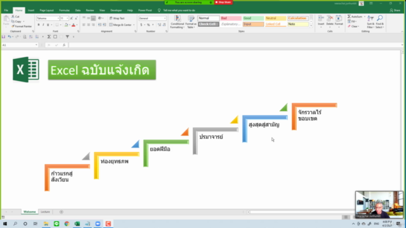Click the fill color bucket icon
This screenshot has width=406, height=228.
coord(66,25)
